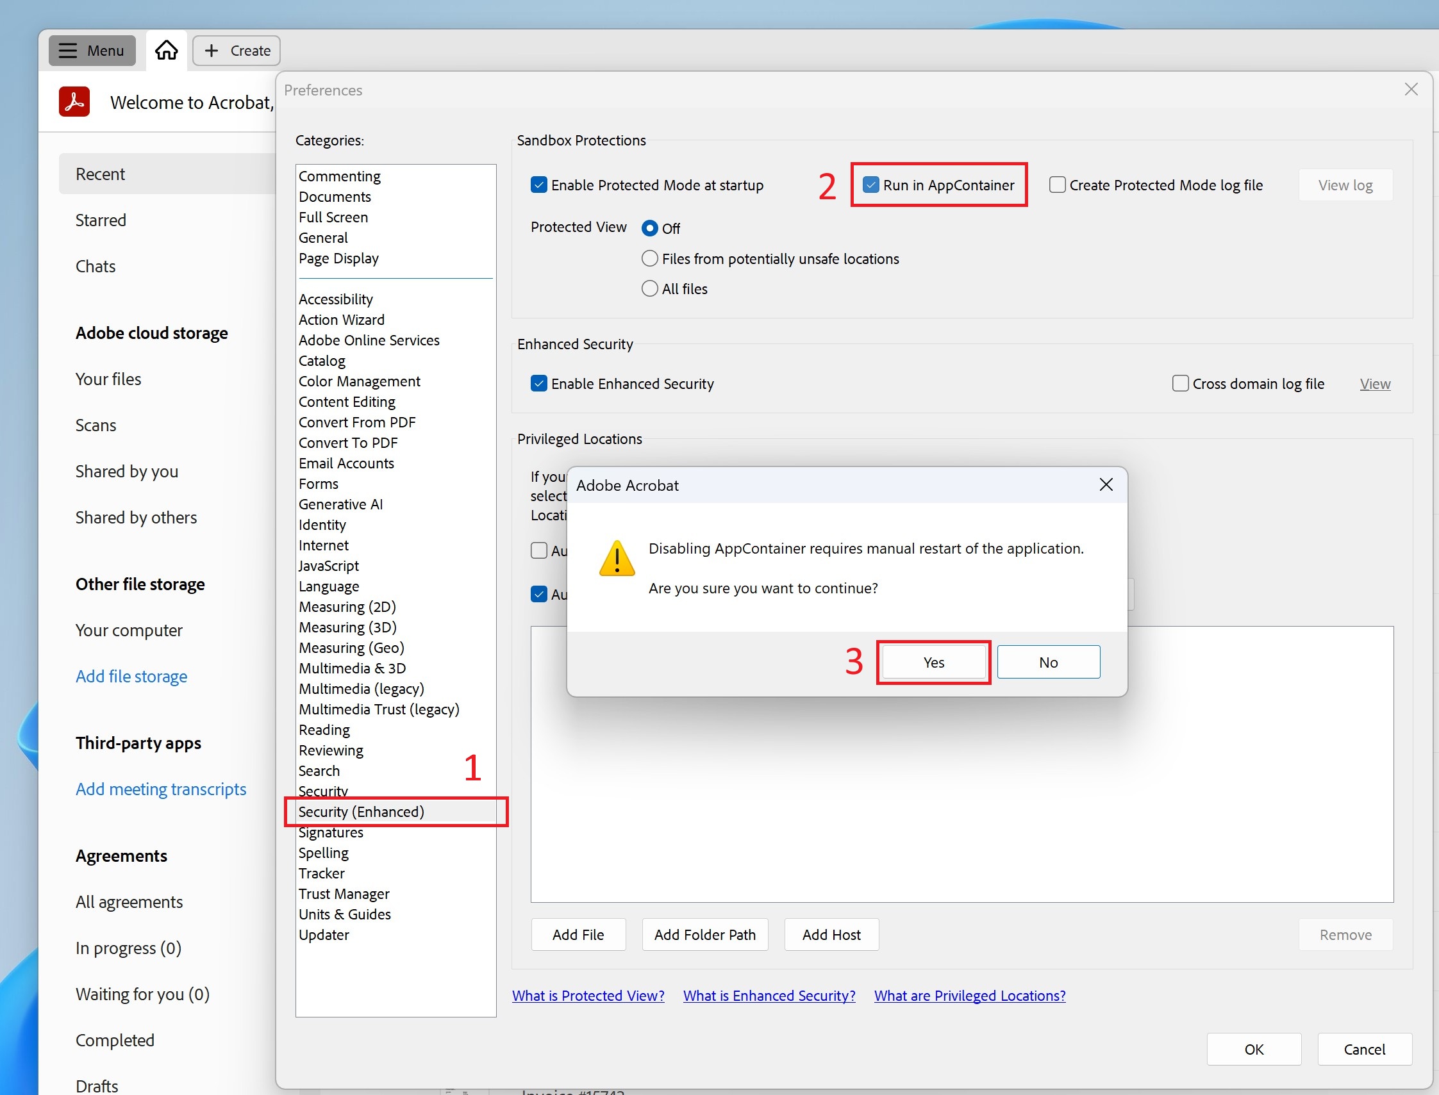Select Tracker category

pos(395,873)
